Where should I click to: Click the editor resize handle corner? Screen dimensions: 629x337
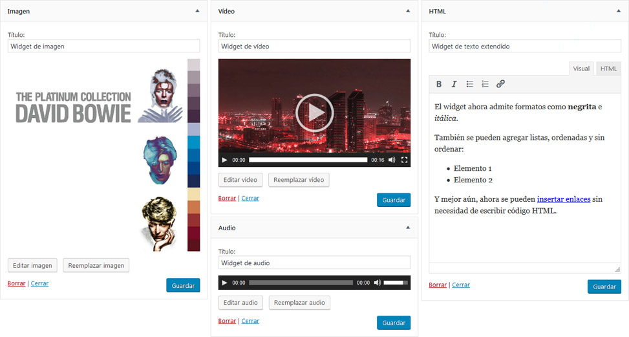point(617,269)
